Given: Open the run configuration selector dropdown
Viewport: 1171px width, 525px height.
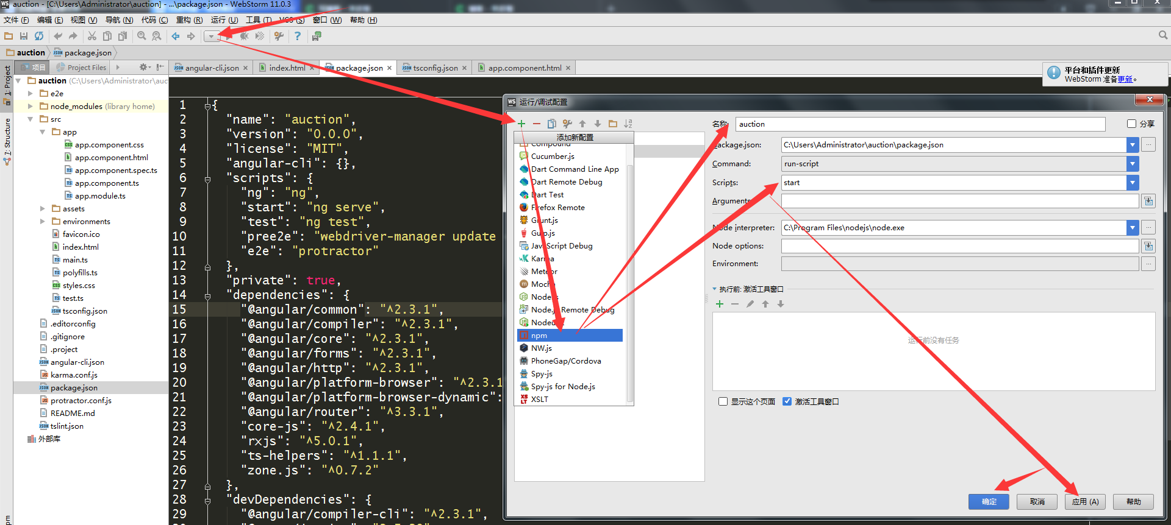Looking at the screenshot, I should tap(211, 37).
